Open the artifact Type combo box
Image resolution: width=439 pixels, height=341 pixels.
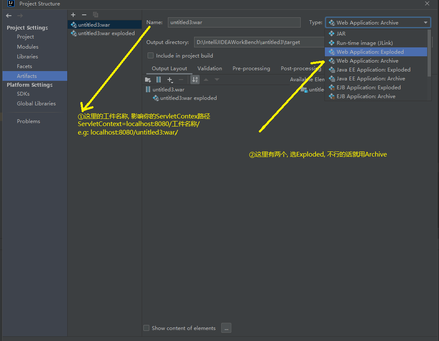click(378, 23)
